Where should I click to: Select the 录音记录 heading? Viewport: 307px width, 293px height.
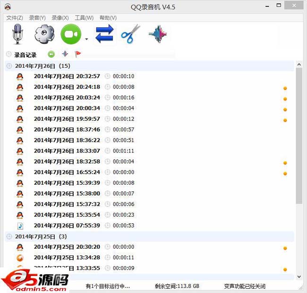[x=26, y=55]
